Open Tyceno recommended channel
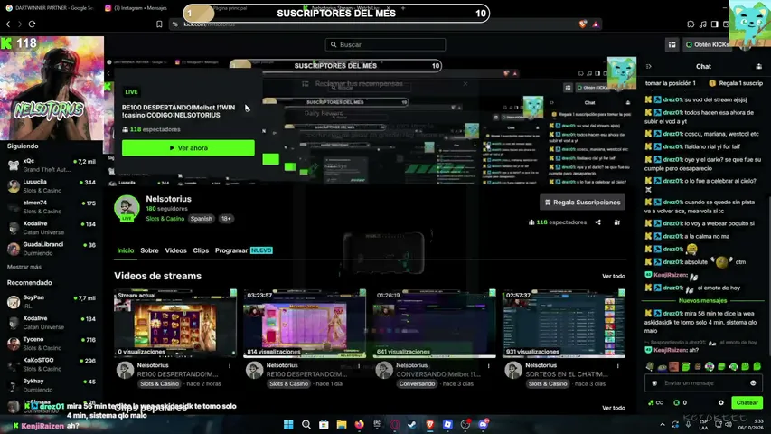771x434 pixels. [x=52, y=344]
